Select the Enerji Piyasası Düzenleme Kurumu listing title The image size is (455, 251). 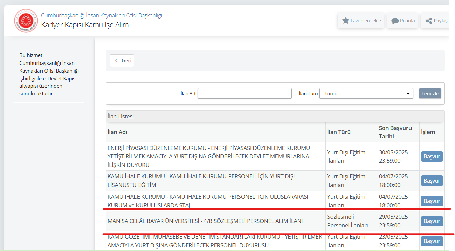pos(209,156)
